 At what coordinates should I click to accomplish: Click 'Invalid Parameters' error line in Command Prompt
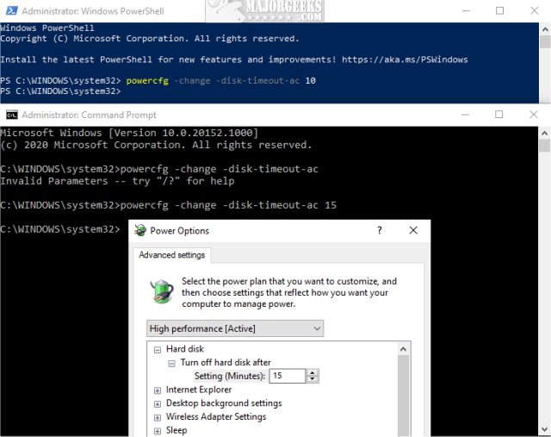pos(117,181)
